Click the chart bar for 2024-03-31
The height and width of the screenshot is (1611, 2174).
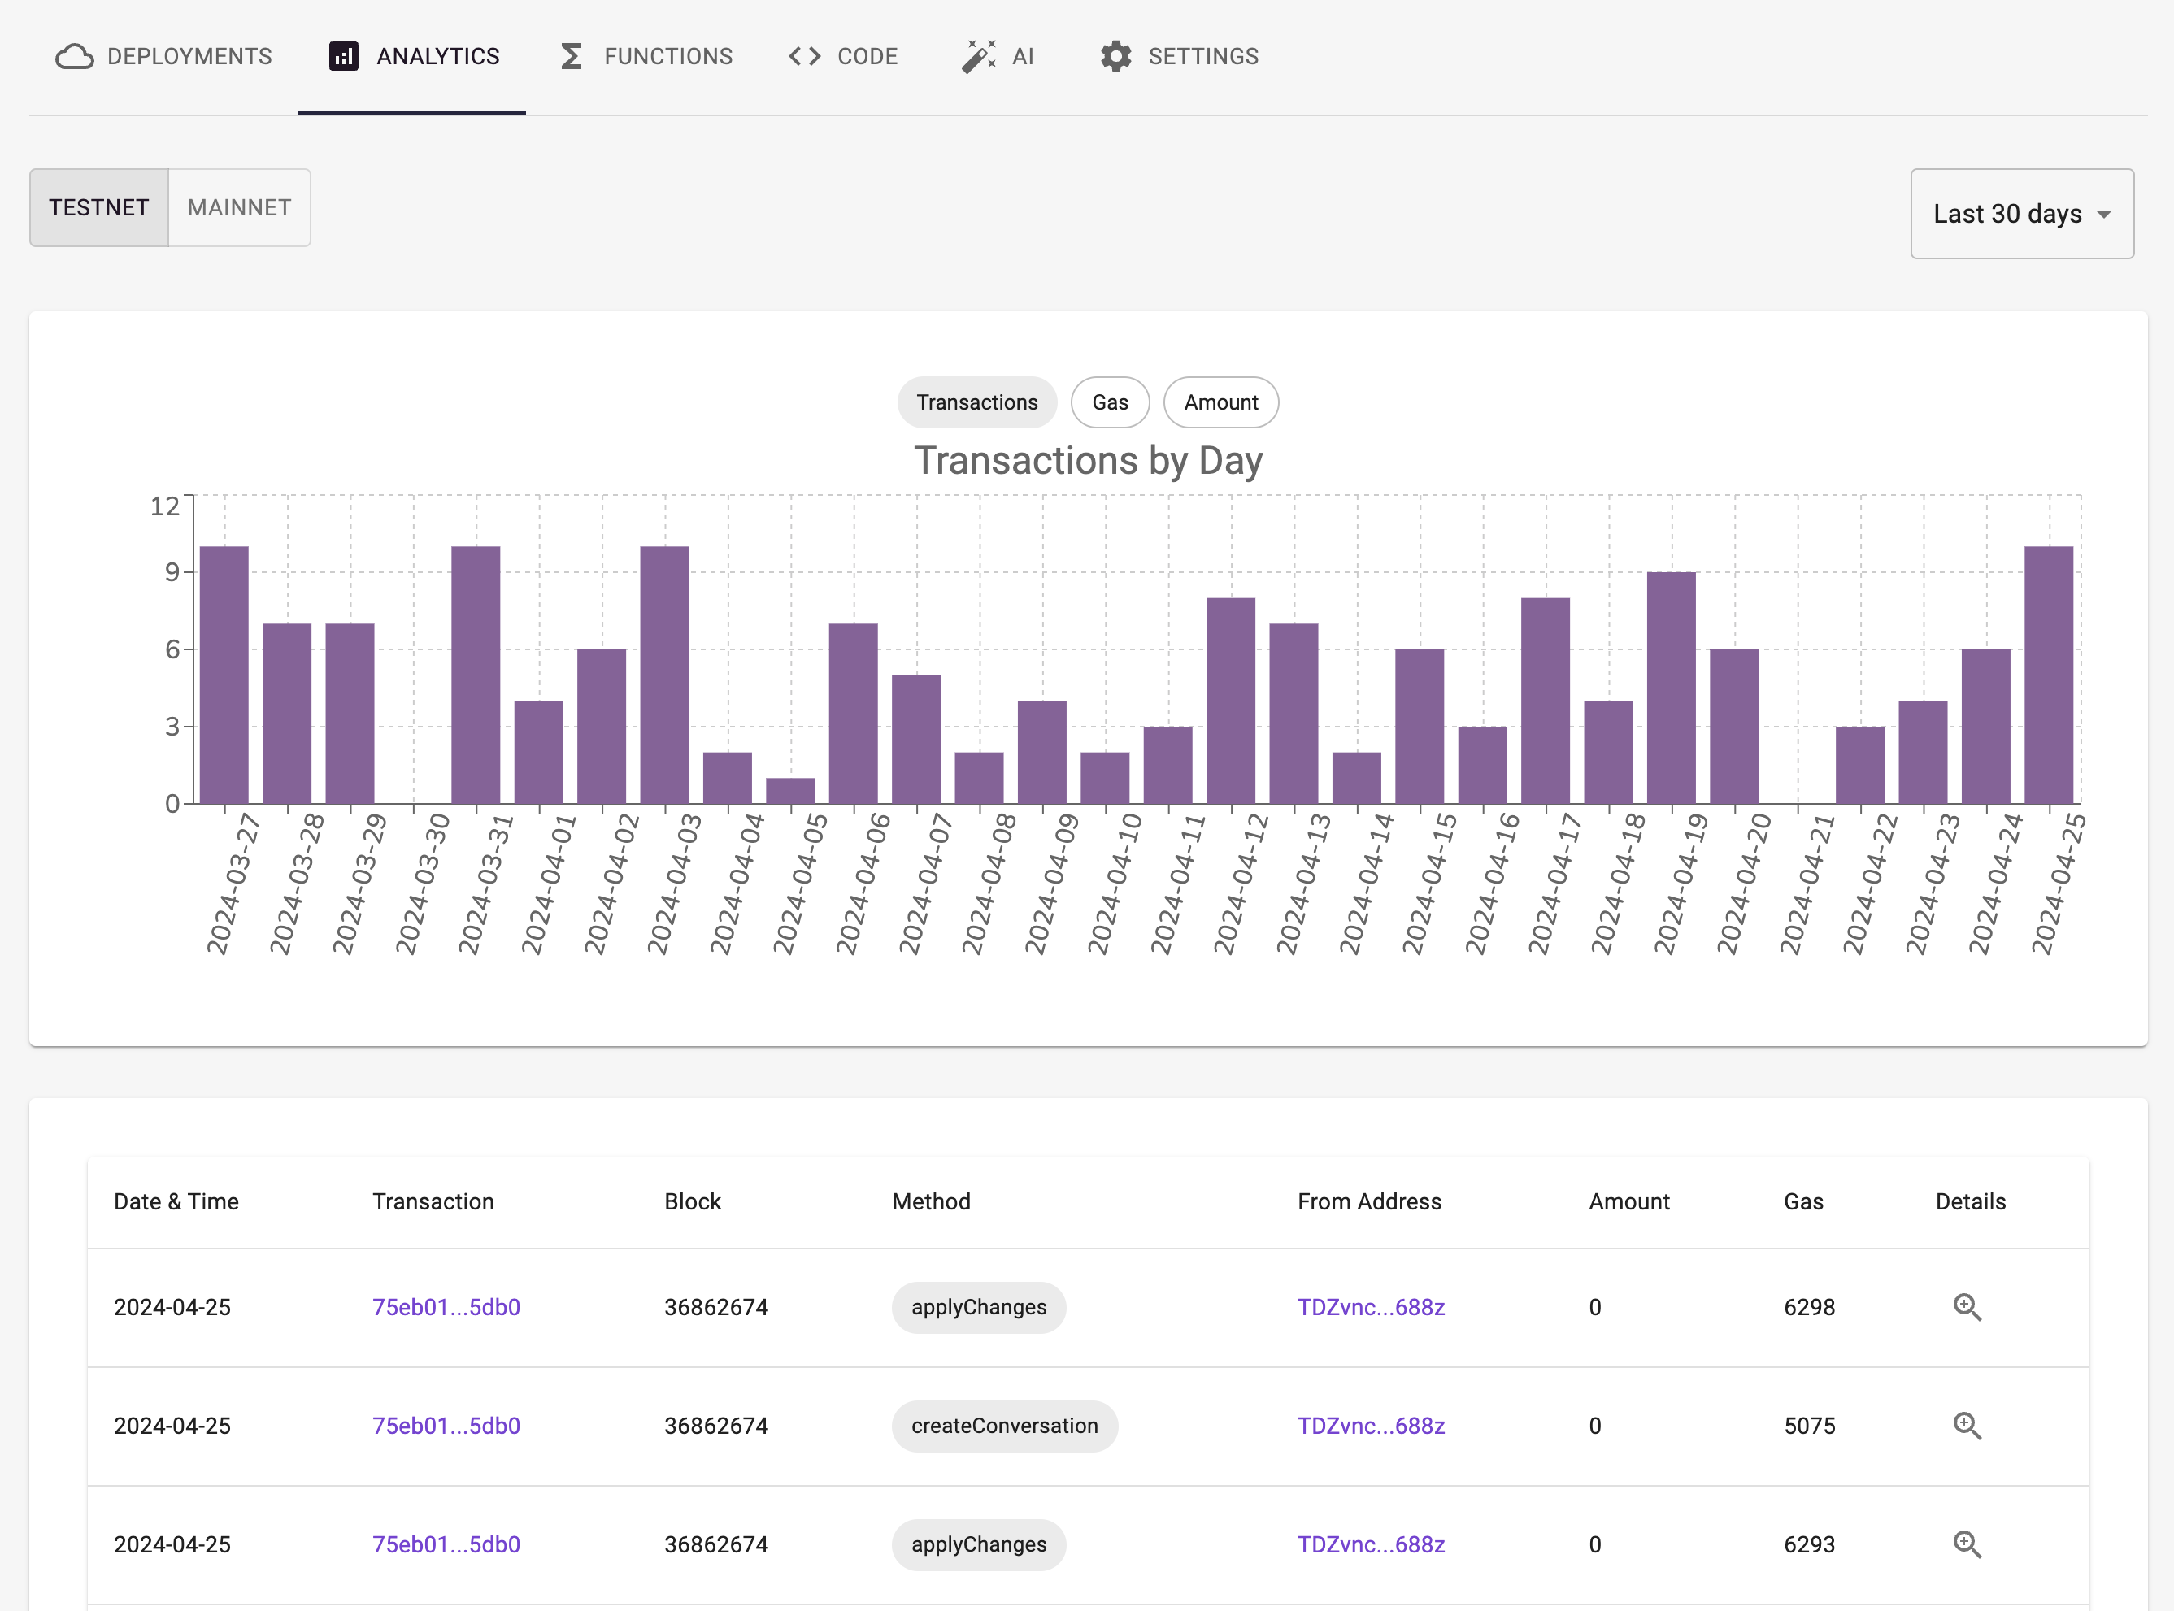(476, 675)
